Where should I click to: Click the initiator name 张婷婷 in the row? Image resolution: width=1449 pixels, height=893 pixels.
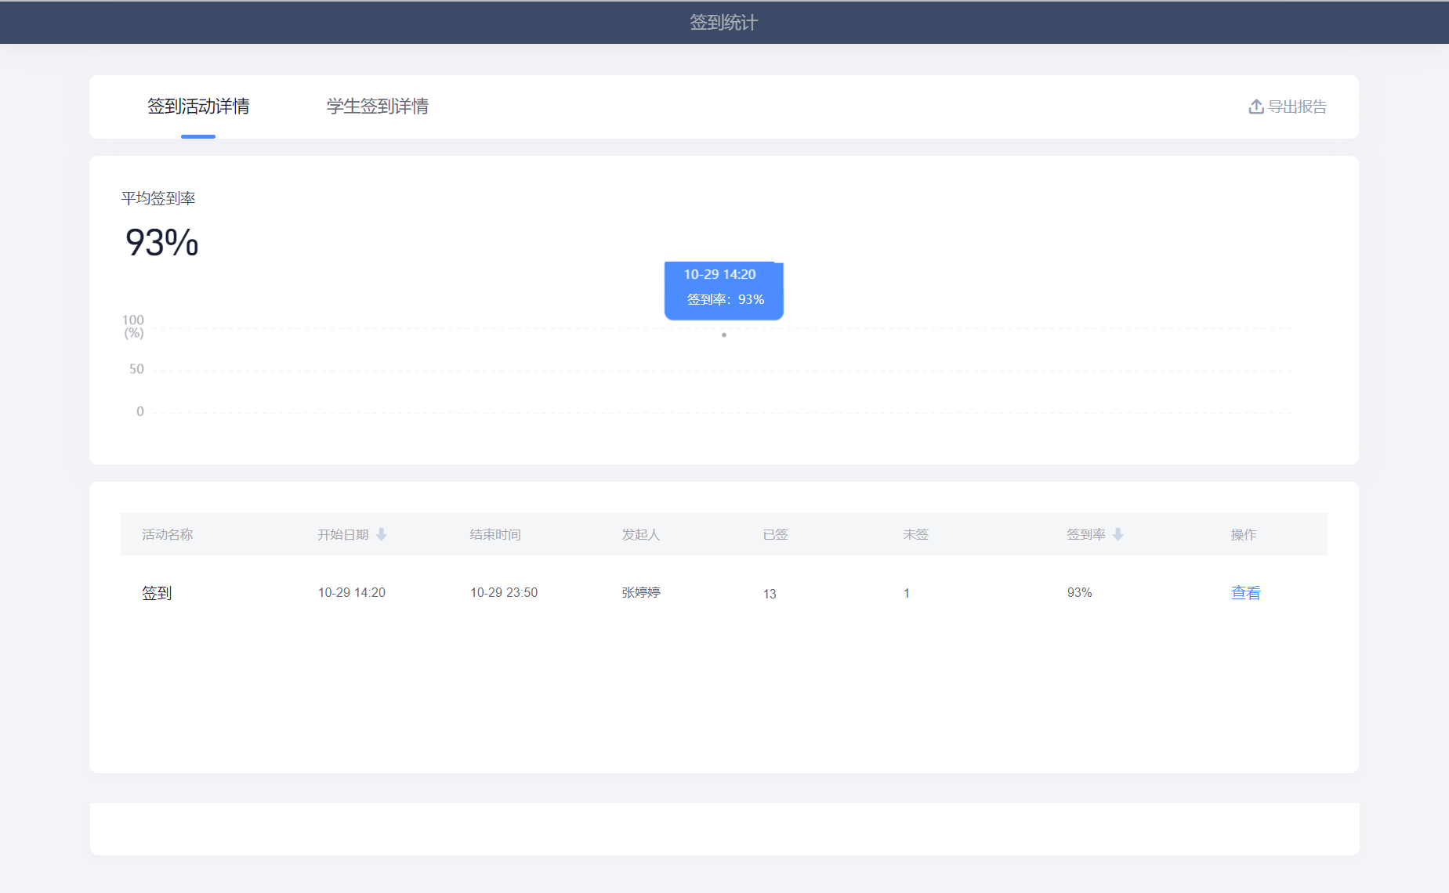point(641,593)
